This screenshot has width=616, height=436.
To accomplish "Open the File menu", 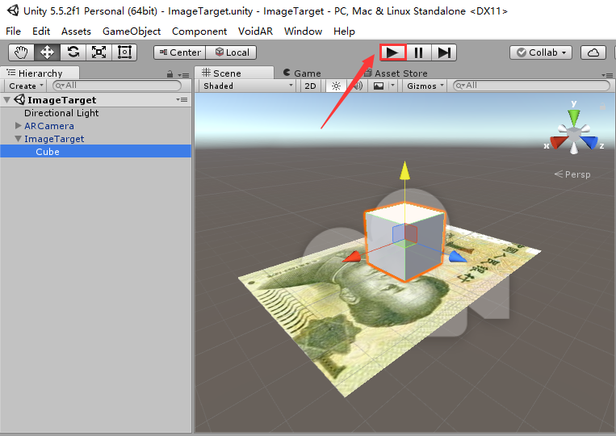I will pyautogui.click(x=14, y=31).
